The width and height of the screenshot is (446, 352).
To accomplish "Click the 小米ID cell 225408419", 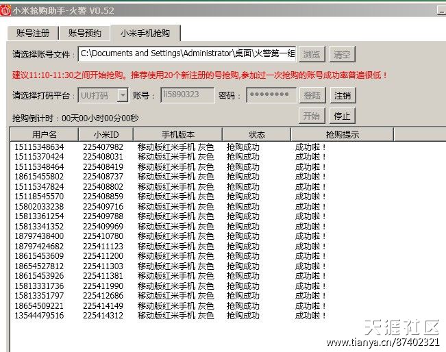I will 103,166.
